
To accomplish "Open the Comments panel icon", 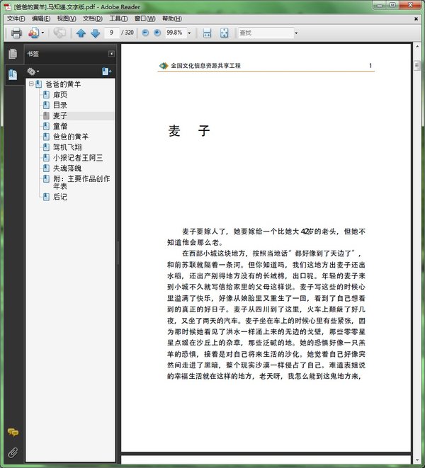I will (x=13, y=432).
